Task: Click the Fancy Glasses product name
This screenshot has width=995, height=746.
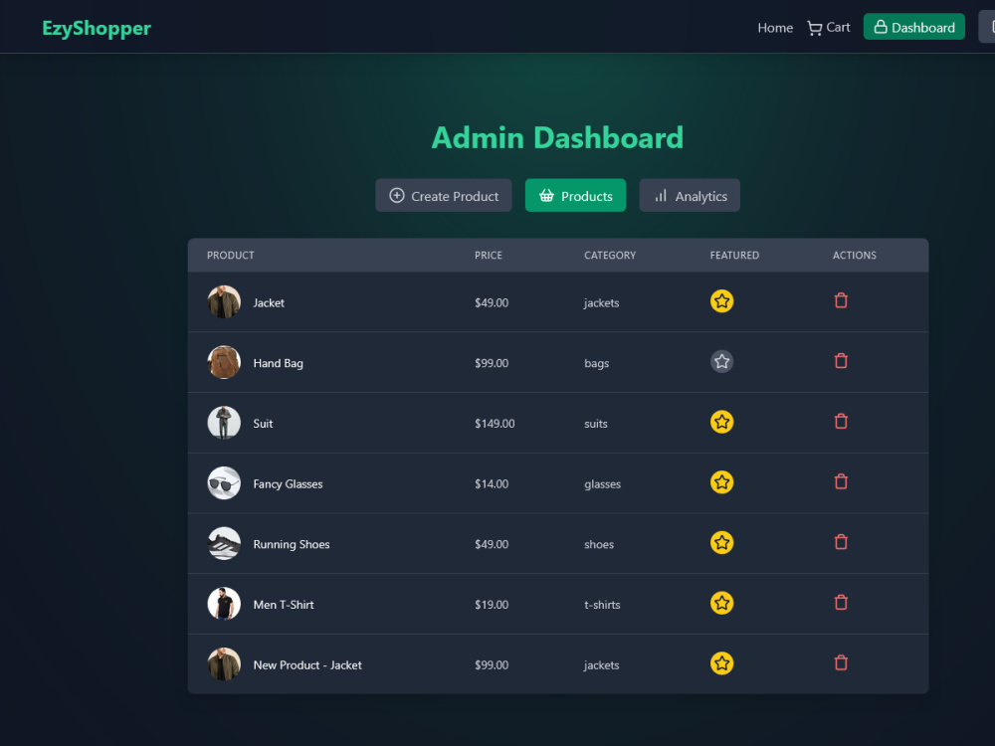Action: pyautogui.click(x=288, y=484)
